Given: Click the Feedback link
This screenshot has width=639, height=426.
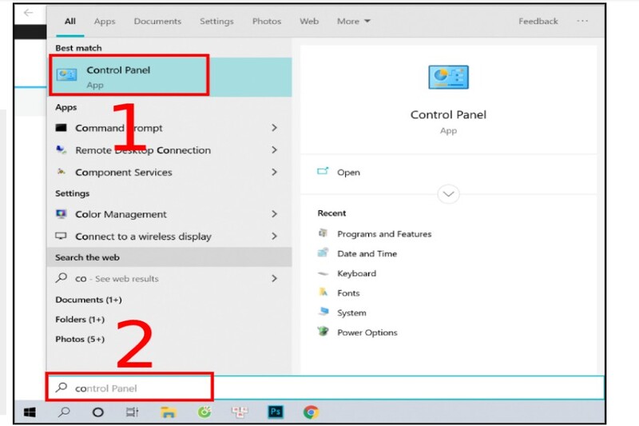Looking at the screenshot, I should (538, 22).
